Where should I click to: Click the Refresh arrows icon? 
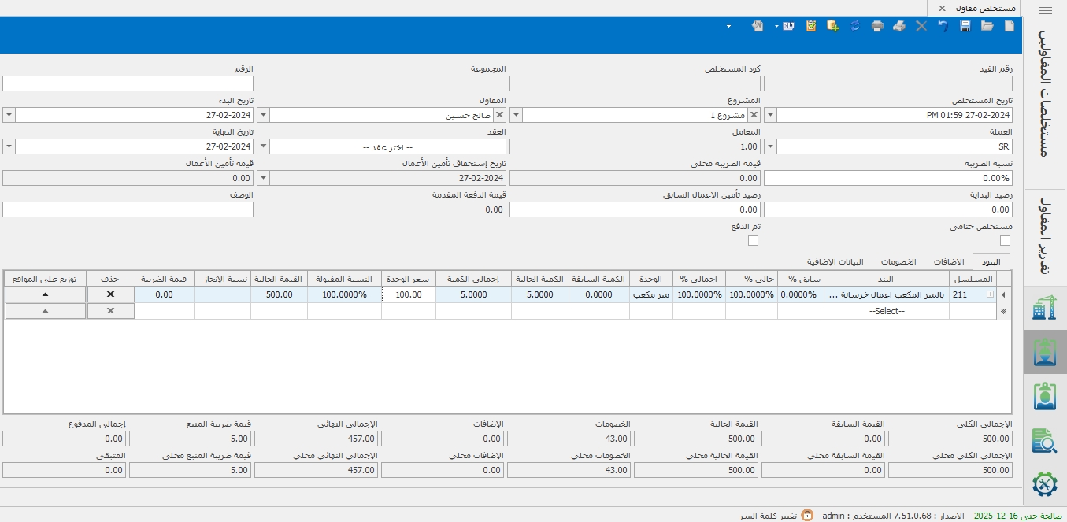(854, 26)
